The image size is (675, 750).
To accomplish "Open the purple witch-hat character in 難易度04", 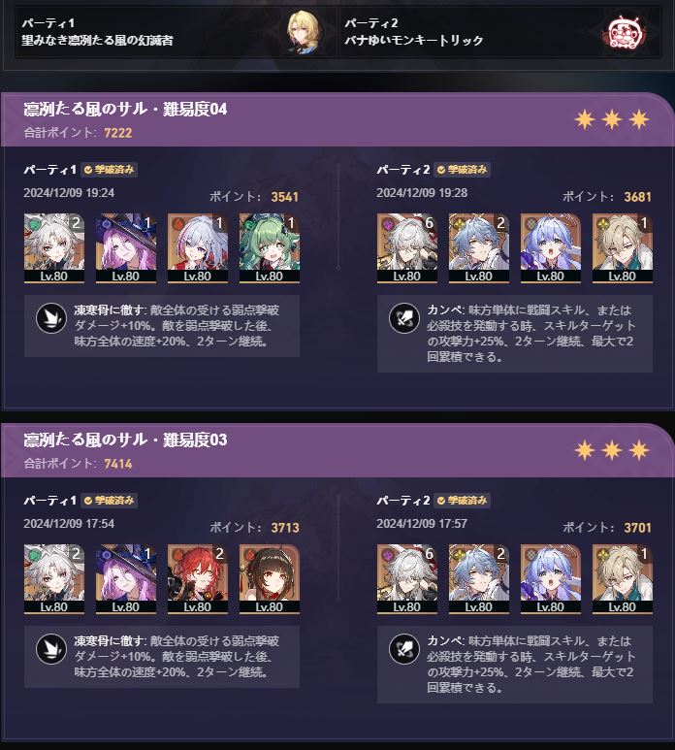I will click(x=126, y=248).
